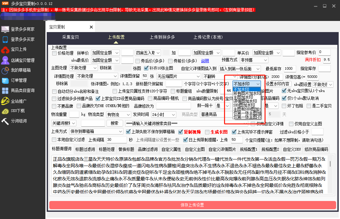Click the 宝贝上传 cloud upload icon
The width and height of the screenshot is (340, 219).
(x=5, y=50)
